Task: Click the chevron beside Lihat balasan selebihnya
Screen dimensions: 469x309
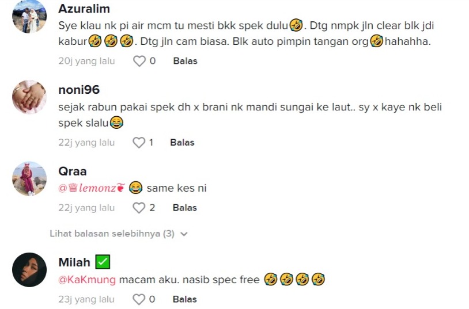Action: [x=184, y=234]
